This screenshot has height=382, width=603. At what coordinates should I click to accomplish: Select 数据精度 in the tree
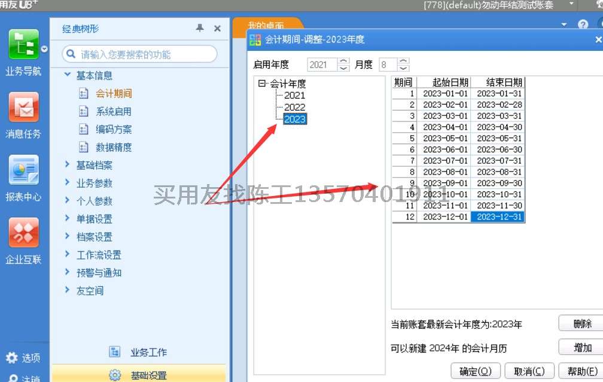tap(114, 147)
